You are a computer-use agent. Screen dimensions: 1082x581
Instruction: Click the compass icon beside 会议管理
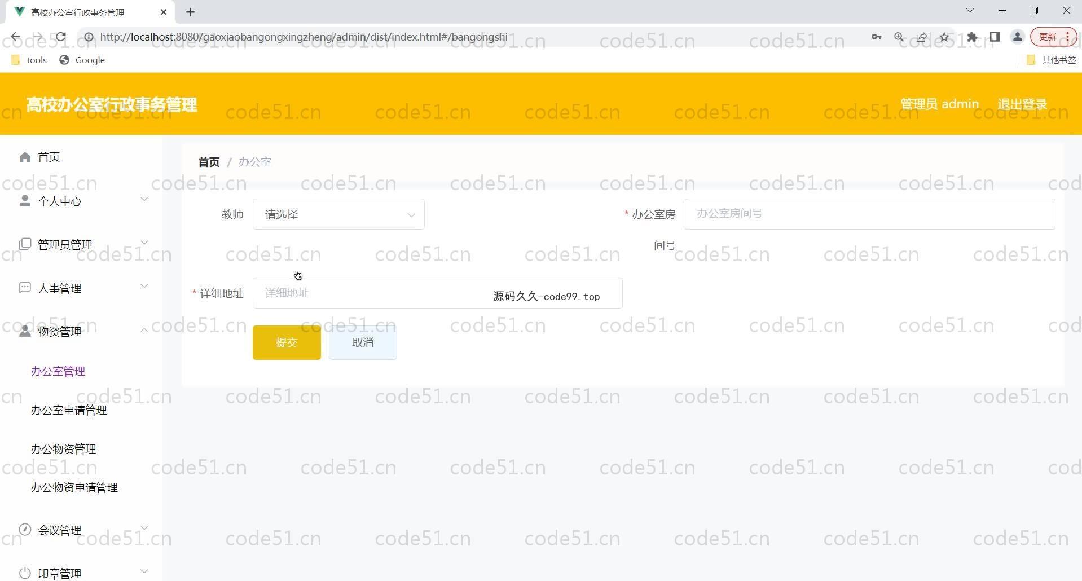[25, 530]
